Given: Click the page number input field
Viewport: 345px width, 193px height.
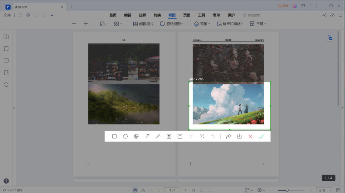Looking at the screenshot, I should (x=172, y=190).
